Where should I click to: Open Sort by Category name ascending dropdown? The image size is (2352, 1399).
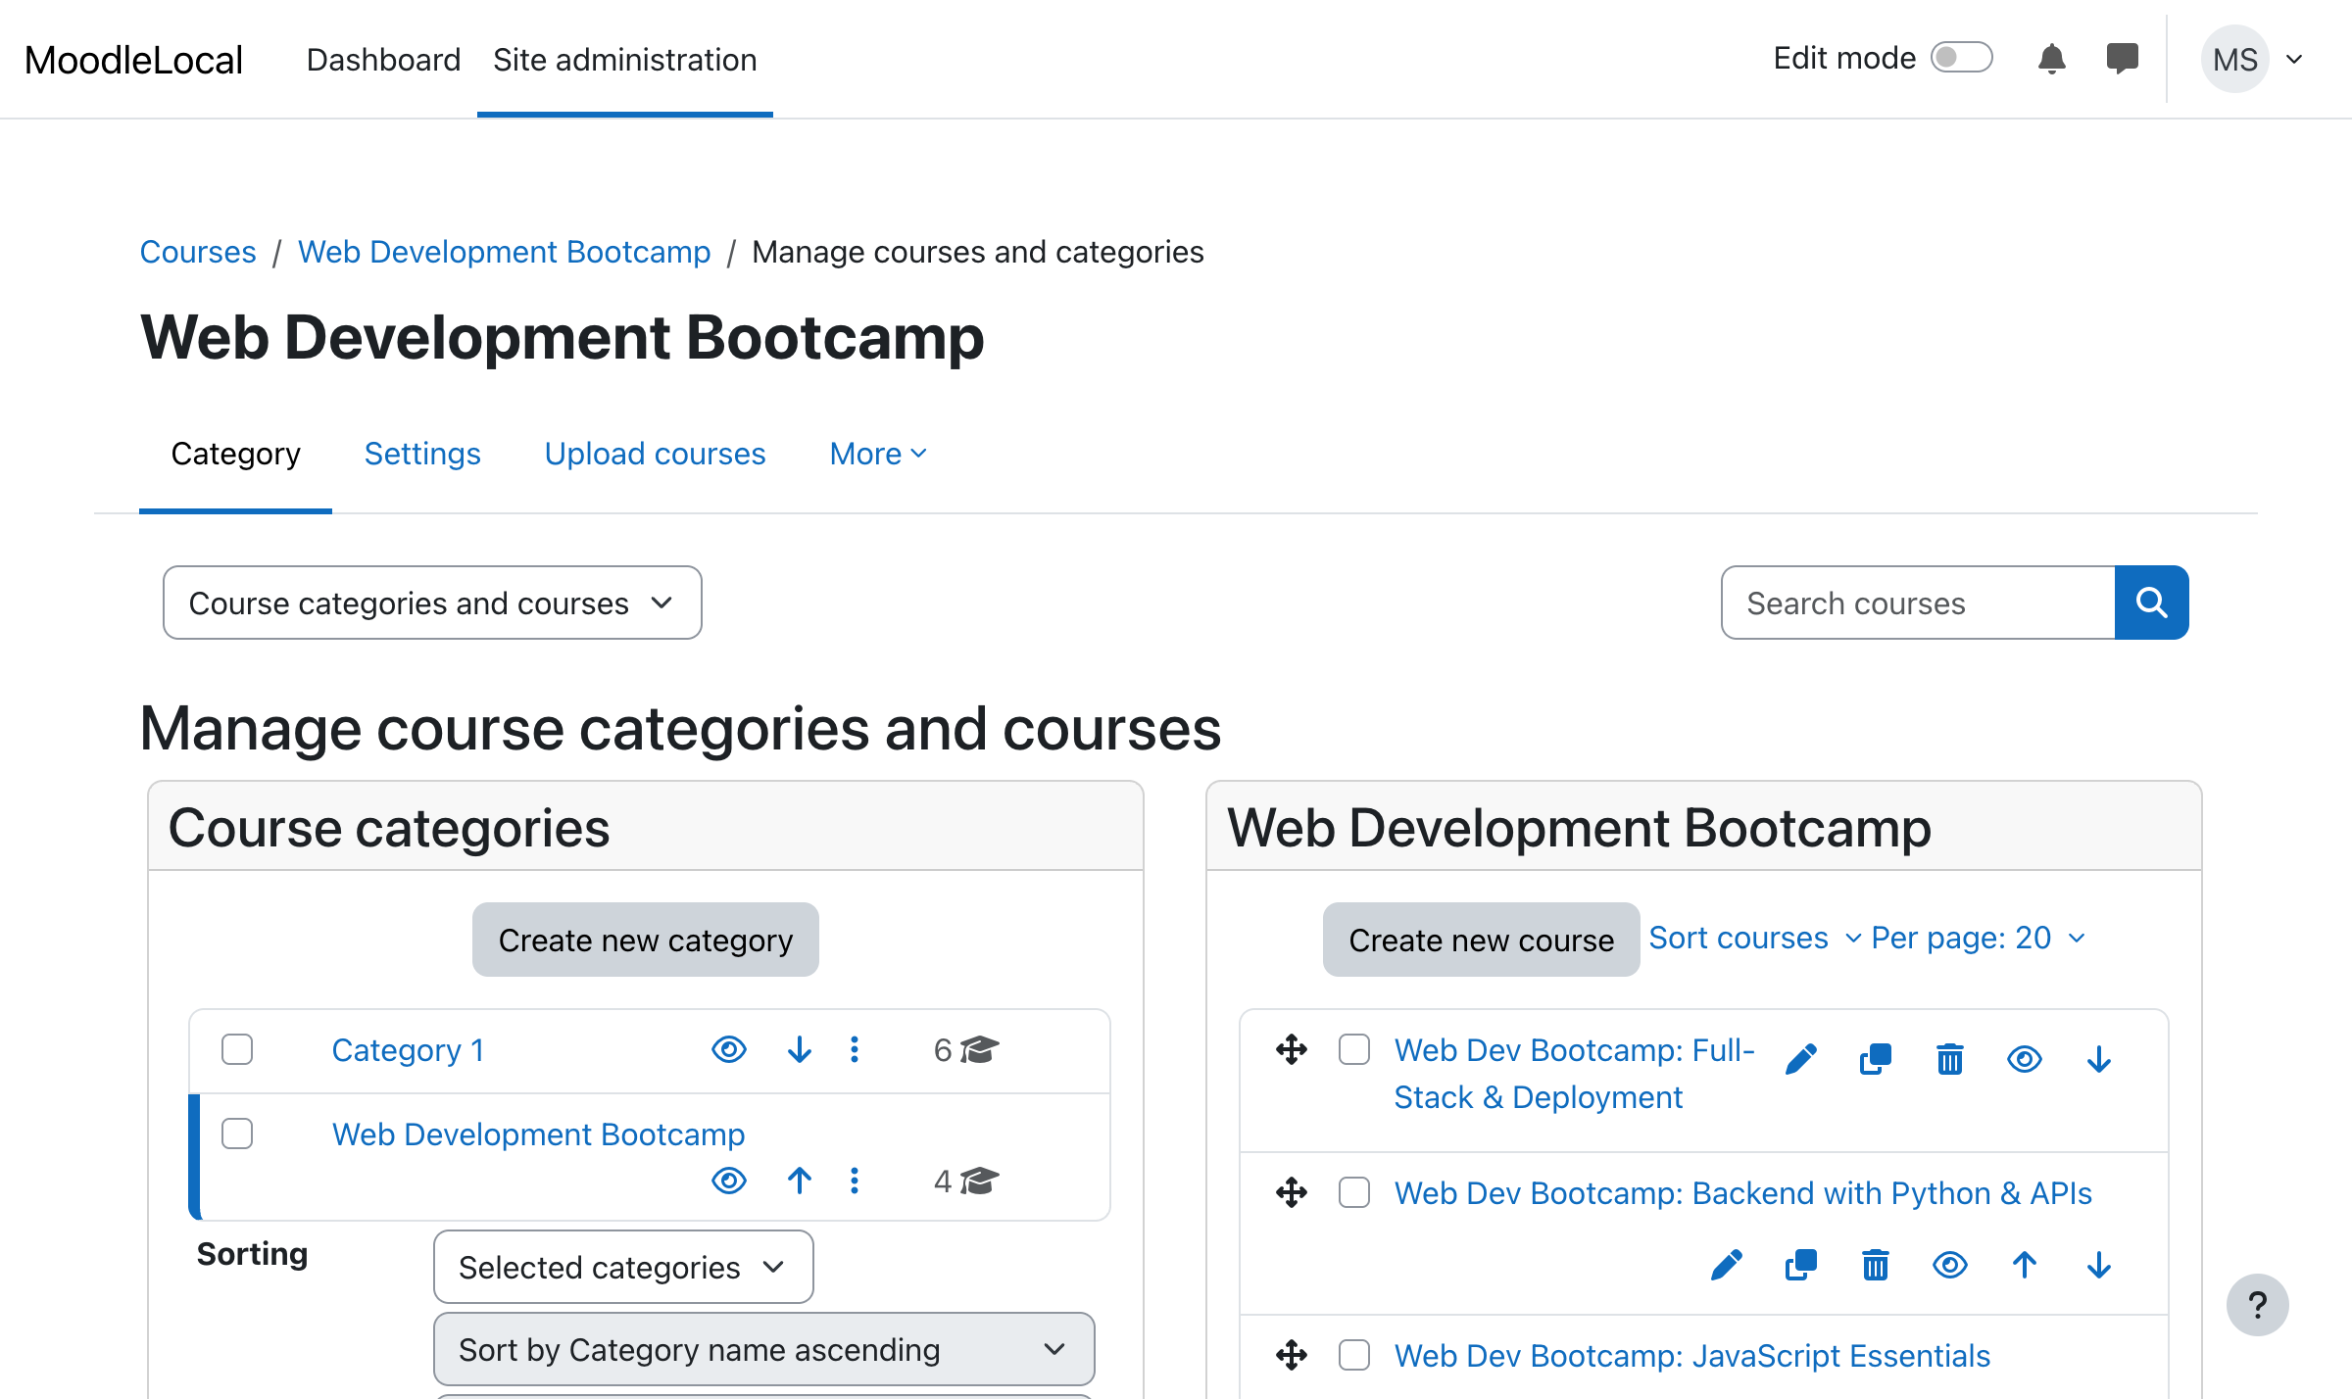coord(764,1349)
